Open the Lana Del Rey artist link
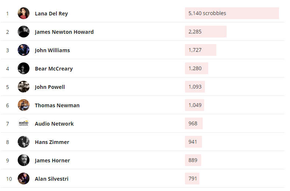290x191 pixels. pos(52,14)
